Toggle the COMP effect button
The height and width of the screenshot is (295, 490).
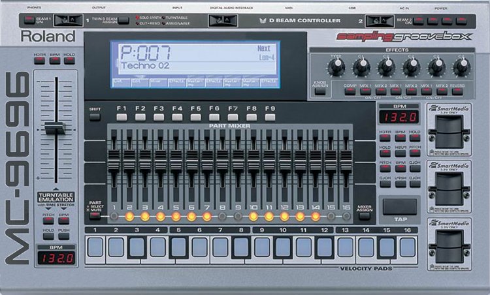(x=350, y=91)
